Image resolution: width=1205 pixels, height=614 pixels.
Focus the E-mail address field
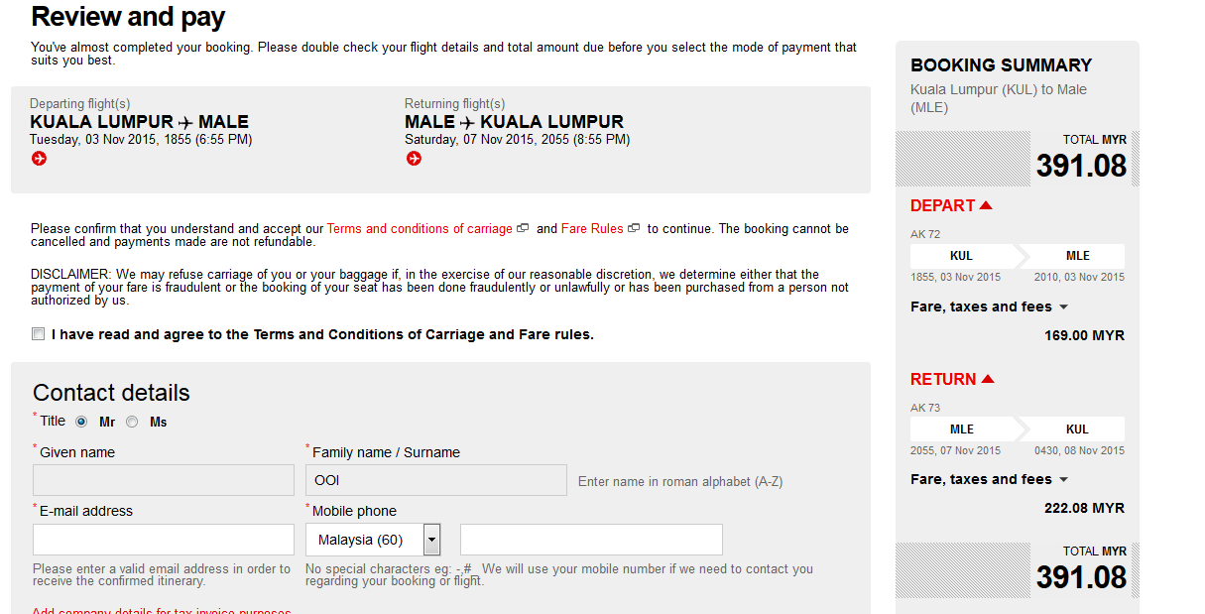click(164, 540)
